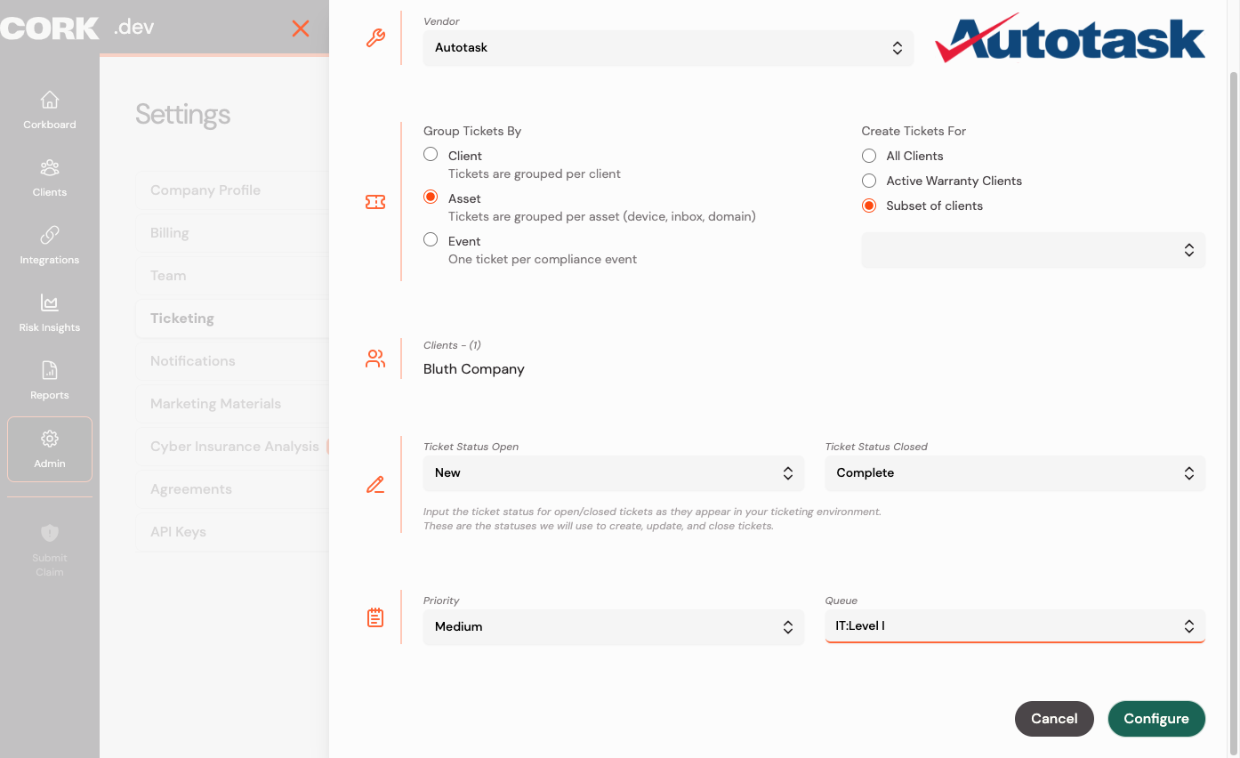
Task: Open Marketing Materials settings section
Action: tap(232, 404)
